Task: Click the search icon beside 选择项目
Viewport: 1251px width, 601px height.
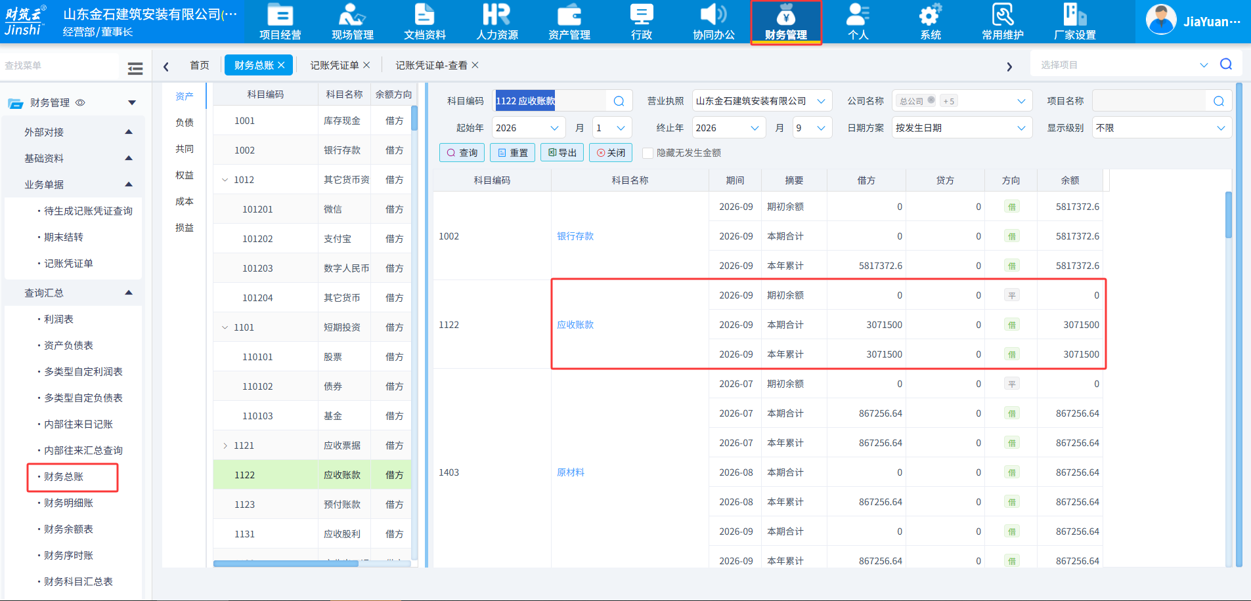Action: (x=1226, y=64)
